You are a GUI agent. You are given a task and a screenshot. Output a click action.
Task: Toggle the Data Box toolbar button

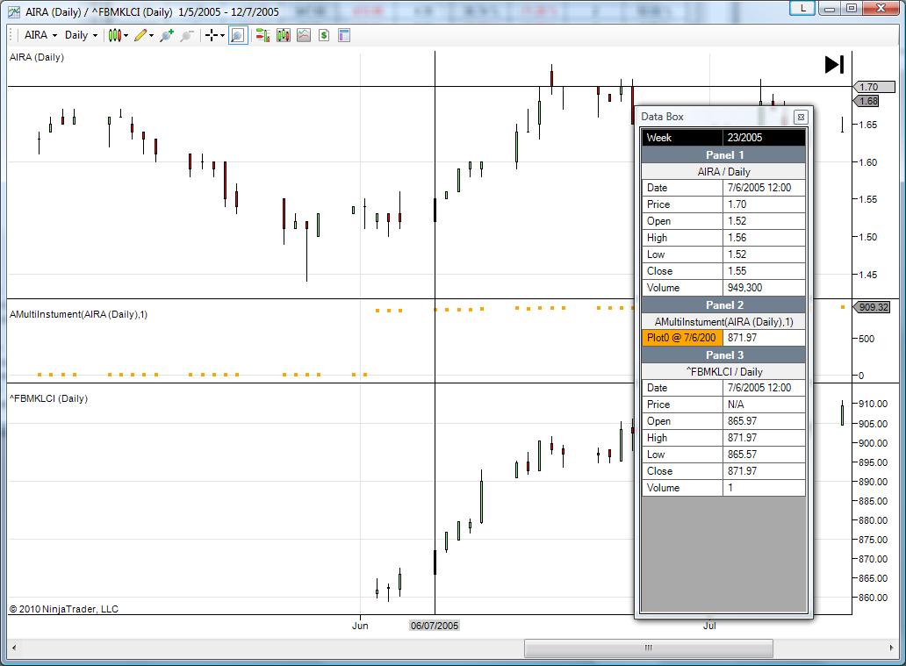coord(238,35)
